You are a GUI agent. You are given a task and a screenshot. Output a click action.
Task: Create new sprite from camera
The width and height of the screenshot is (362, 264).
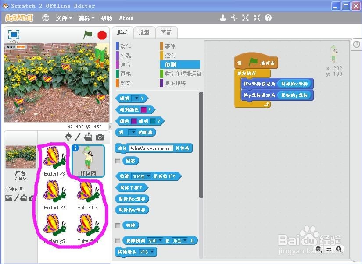[x=100, y=137]
